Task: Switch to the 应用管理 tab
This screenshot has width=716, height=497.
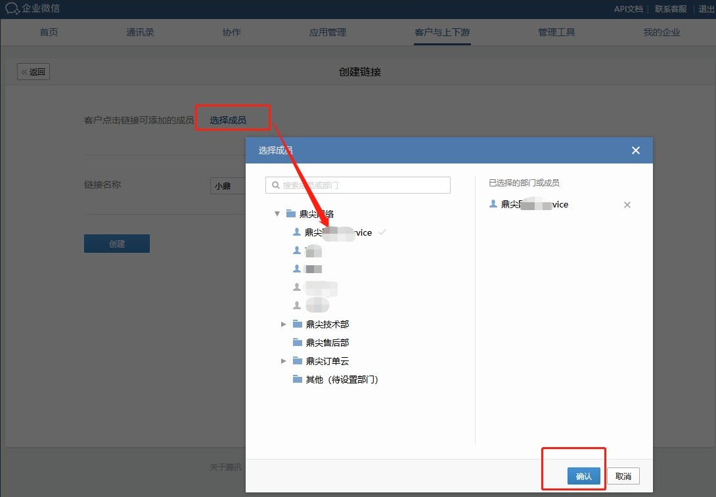Action: coord(327,32)
